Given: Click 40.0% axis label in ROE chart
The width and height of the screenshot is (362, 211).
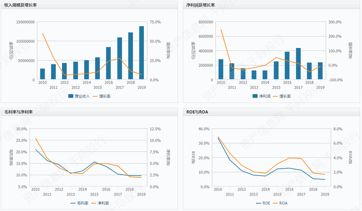Looking at the screenshot, I should [204, 129].
